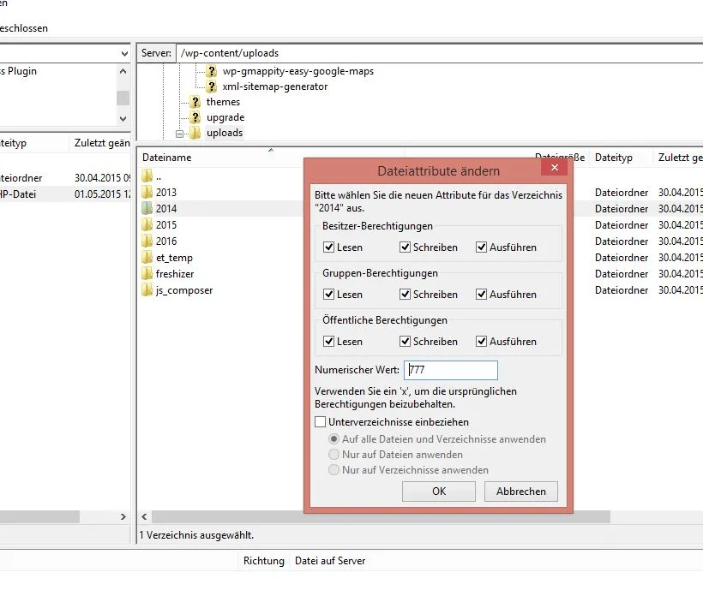Uncheck Lesen under Gruppen-Berechtigungen
The height and width of the screenshot is (596, 703).
click(x=328, y=295)
